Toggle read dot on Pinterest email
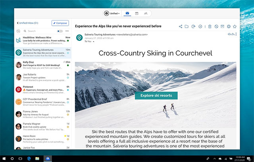 (68, 90)
